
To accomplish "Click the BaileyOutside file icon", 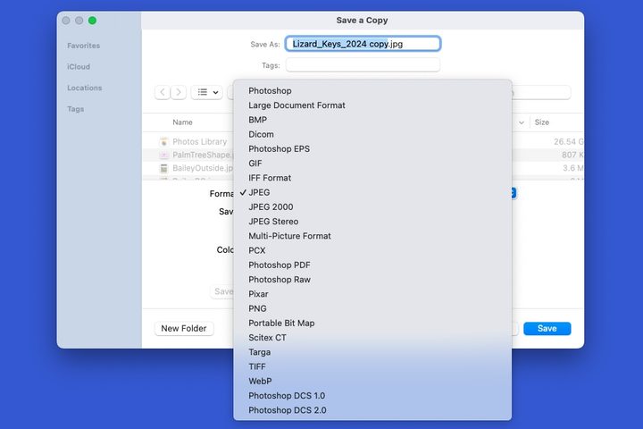I will 164,168.
